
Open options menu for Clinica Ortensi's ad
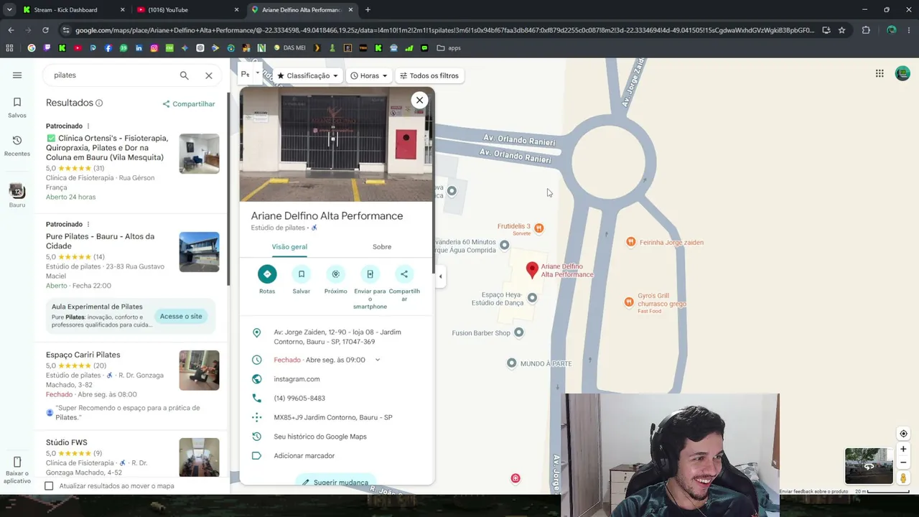[x=88, y=126]
